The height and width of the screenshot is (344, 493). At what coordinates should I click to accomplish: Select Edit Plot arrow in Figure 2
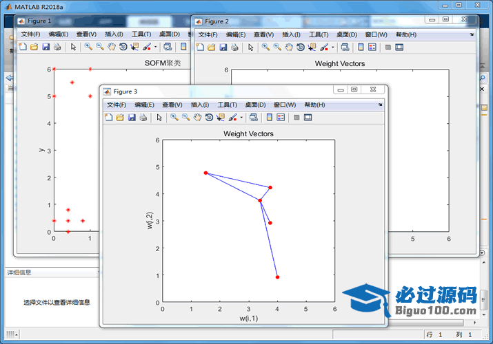(x=250, y=47)
